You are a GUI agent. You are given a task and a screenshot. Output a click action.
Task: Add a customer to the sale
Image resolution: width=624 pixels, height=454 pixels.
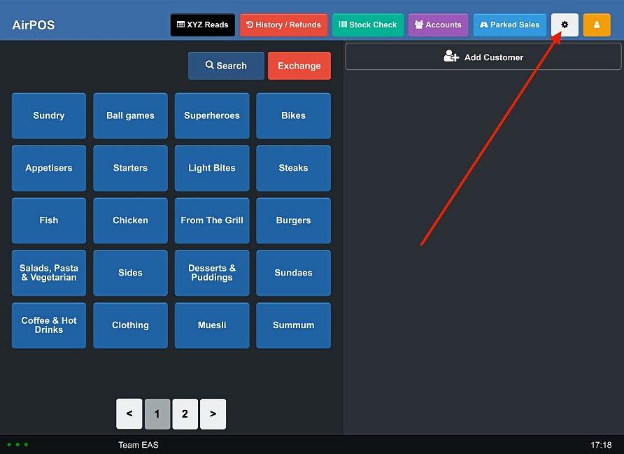[483, 57]
